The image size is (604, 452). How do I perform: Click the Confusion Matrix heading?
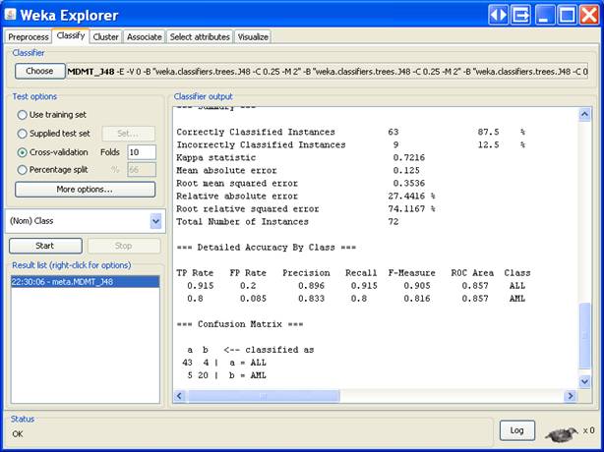(240, 324)
